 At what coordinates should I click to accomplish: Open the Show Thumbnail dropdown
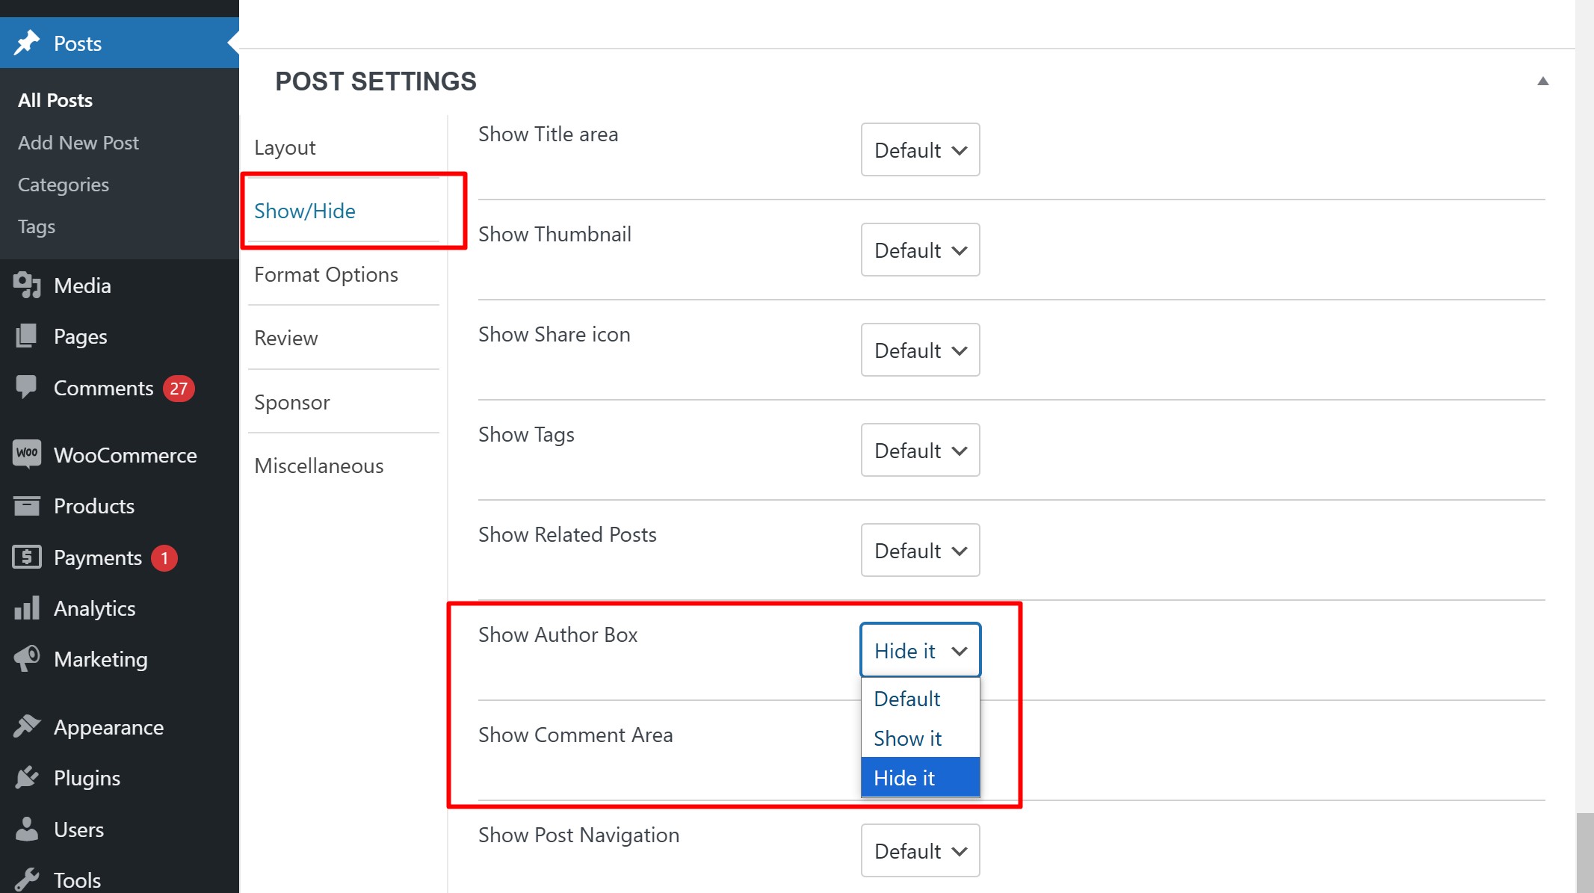coord(920,250)
